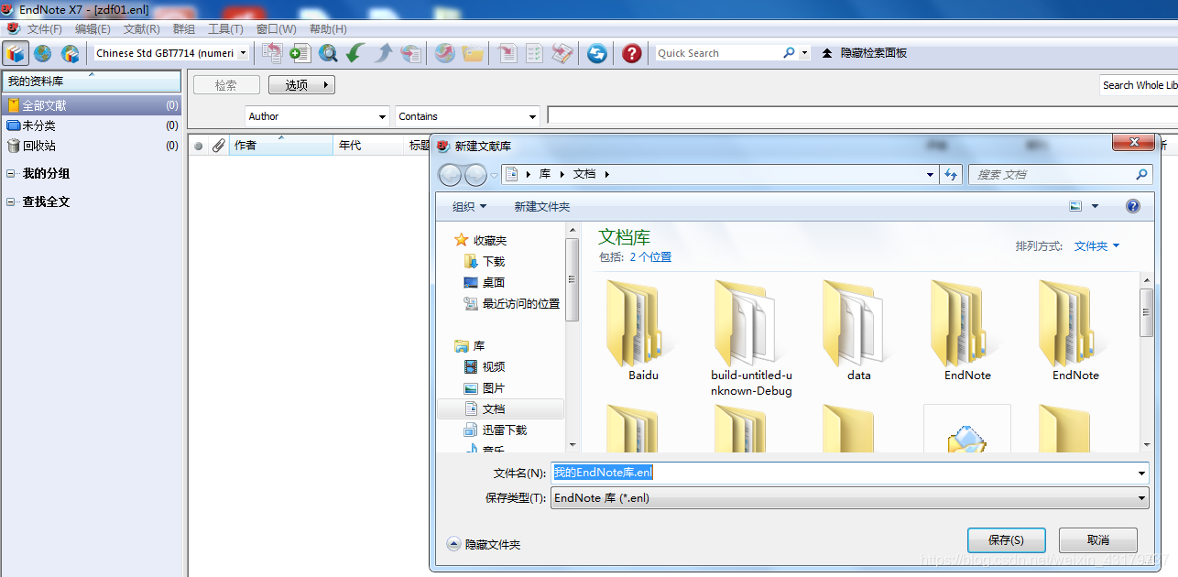Click the 2 个位置 link
1178x577 pixels.
click(x=650, y=257)
